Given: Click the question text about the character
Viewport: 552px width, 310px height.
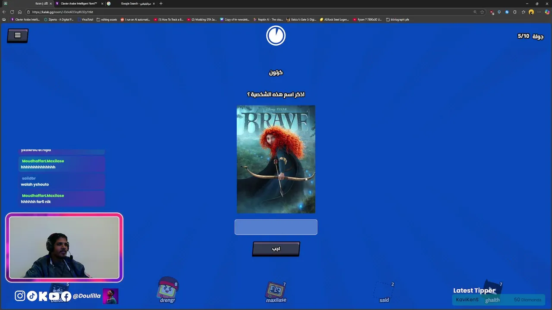Looking at the screenshot, I should pos(276,94).
